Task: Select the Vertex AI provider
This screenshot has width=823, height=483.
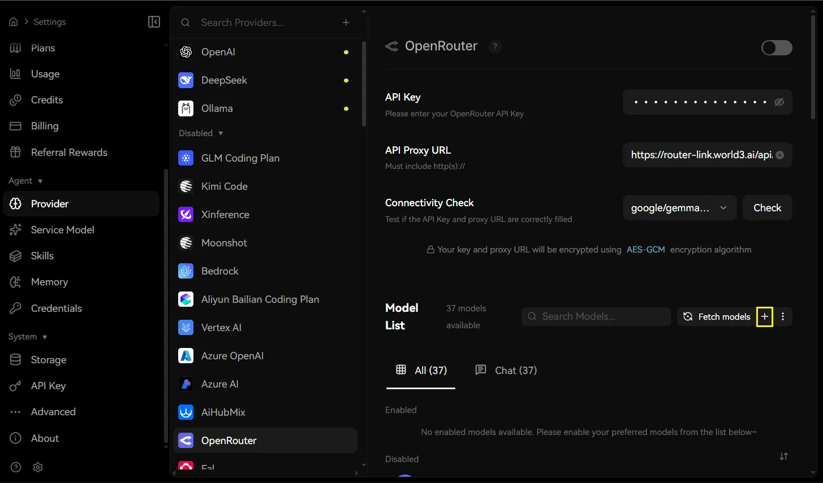Action: (265, 328)
